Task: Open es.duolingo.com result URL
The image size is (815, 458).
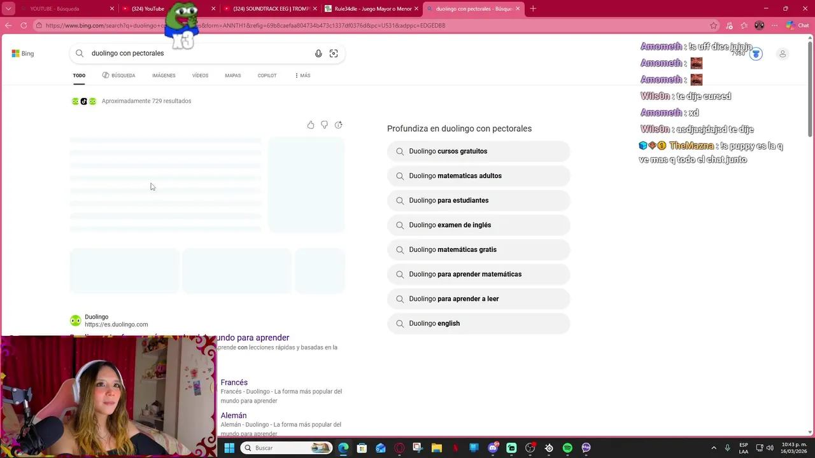Action: pyautogui.click(x=116, y=324)
